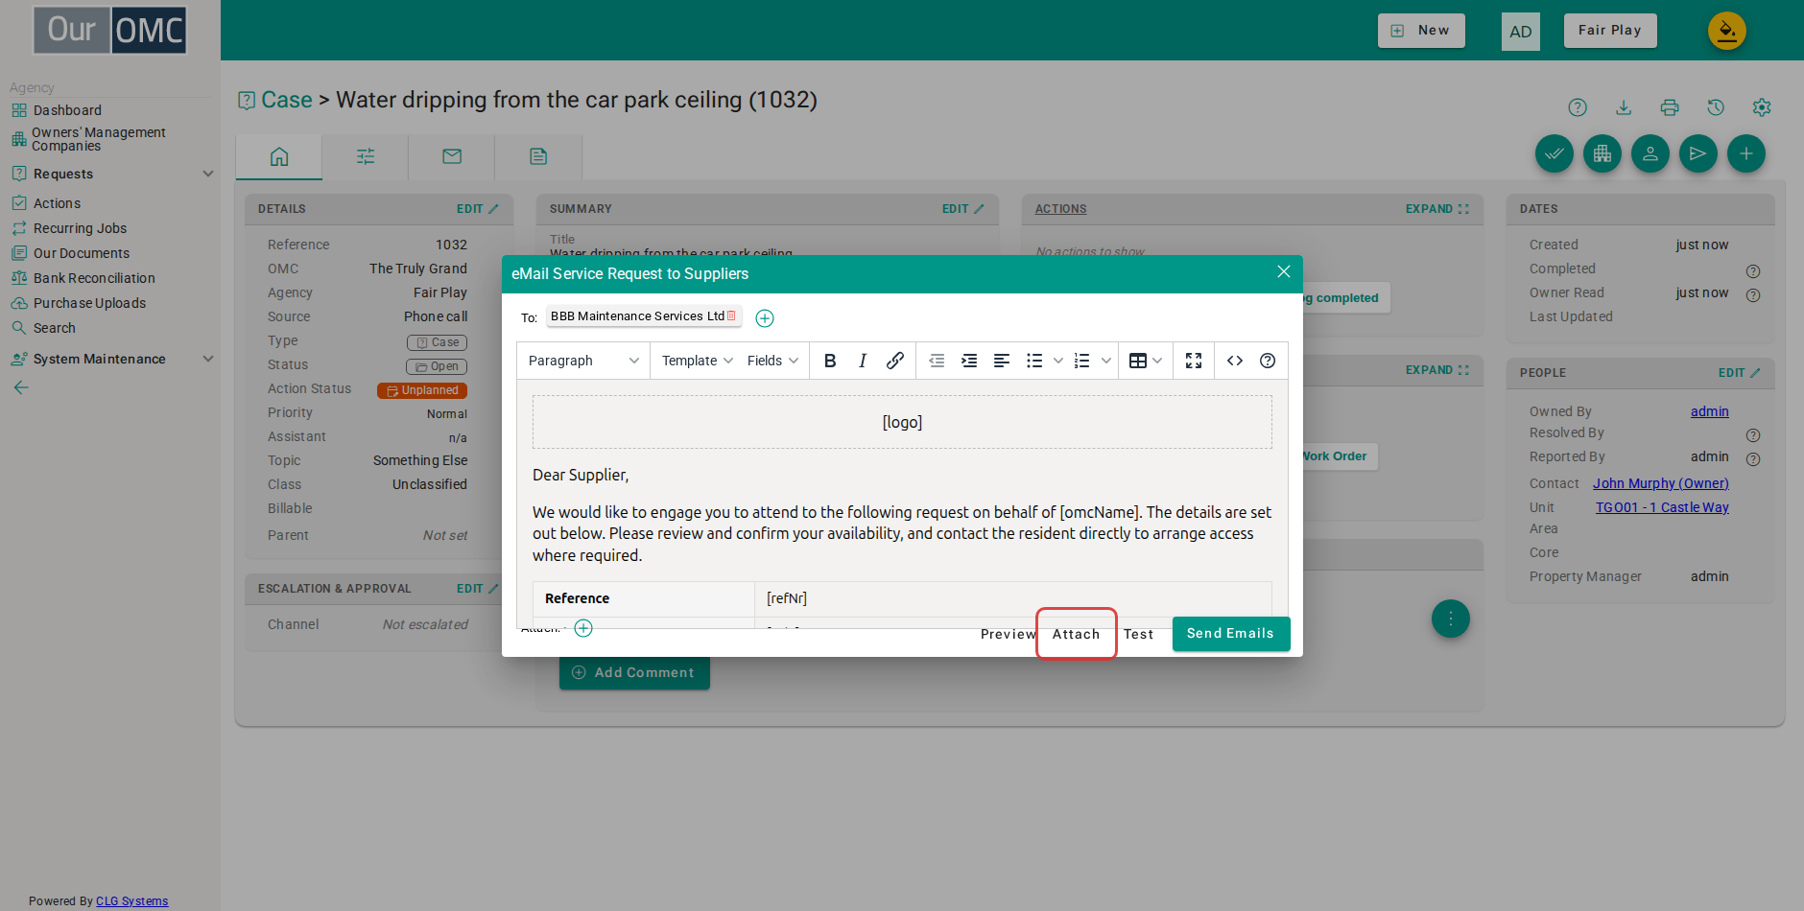Print the case using printer icon
The width and height of the screenshot is (1804, 911).
coord(1670,107)
